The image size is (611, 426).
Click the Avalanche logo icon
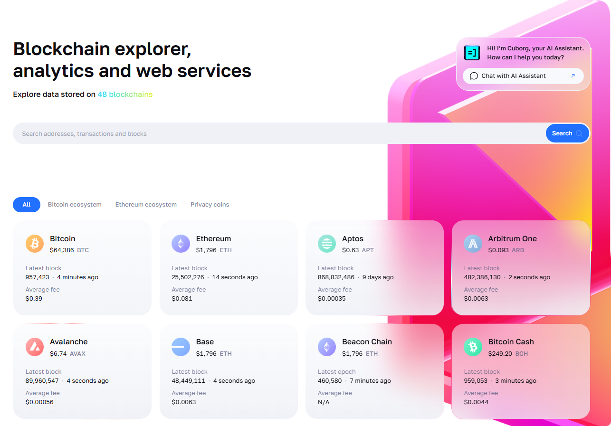pos(35,347)
